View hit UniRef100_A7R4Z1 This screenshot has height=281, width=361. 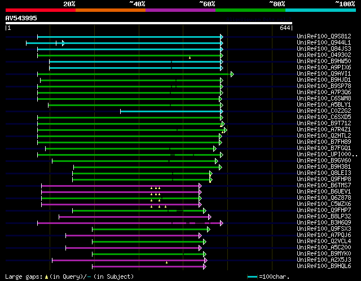click(324, 129)
